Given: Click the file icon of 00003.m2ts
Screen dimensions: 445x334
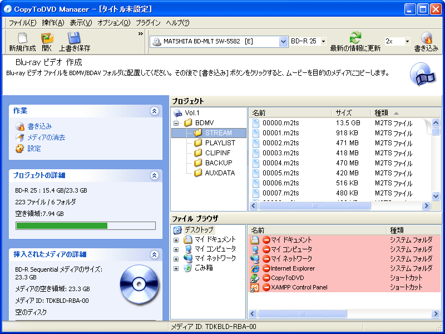Looking at the screenshot, I should [256, 153].
